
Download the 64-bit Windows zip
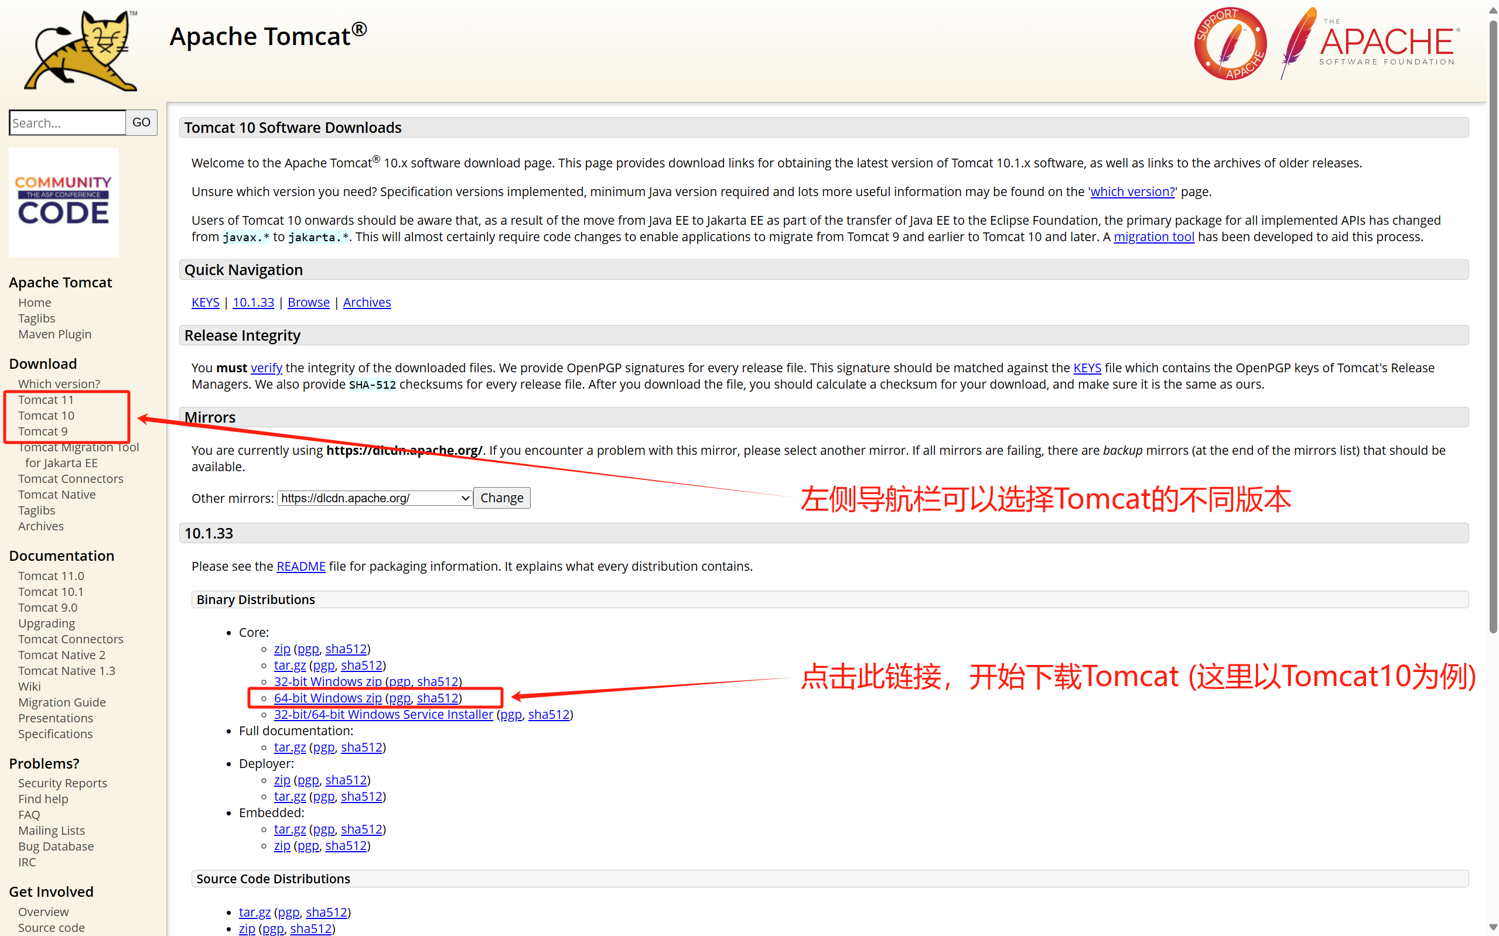[x=327, y=698]
